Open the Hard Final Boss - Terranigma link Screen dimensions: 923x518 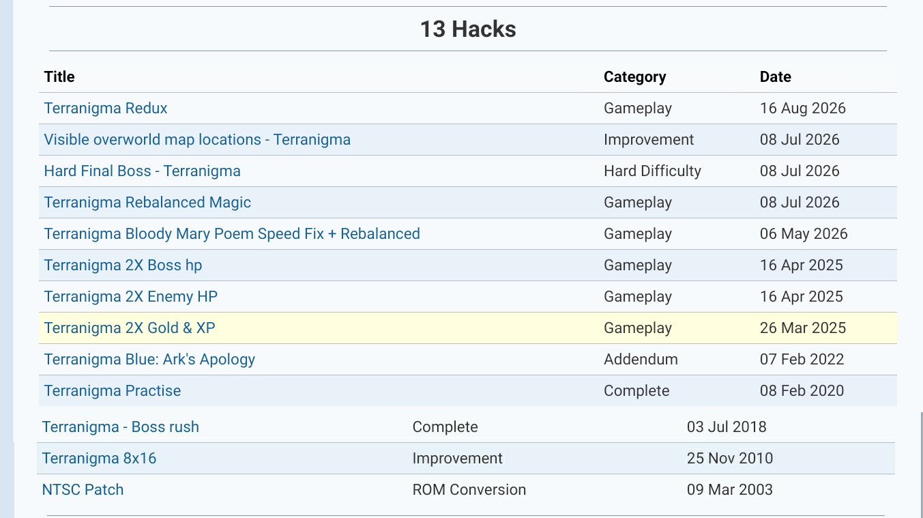(x=143, y=171)
